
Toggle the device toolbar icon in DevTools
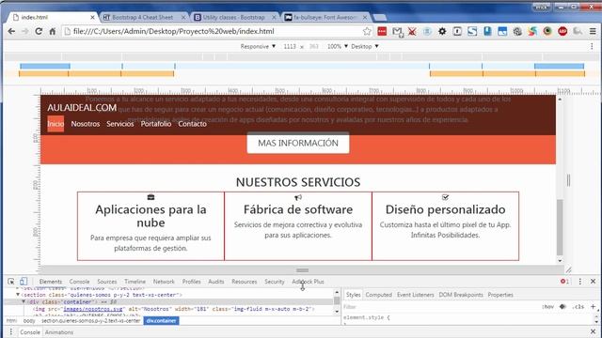click(x=24, y=282)
